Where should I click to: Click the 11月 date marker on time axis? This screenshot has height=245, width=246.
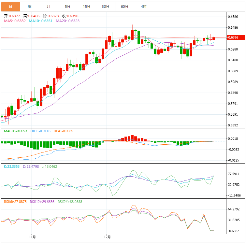[x=32, y=237]
